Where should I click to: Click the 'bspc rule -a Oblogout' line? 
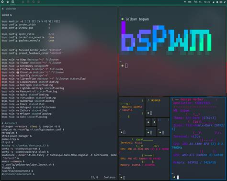pos(29,107)
